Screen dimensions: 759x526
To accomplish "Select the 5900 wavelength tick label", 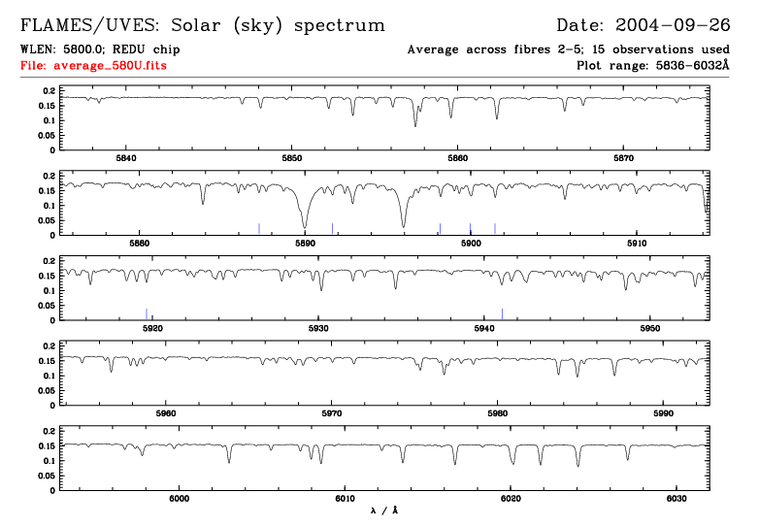I will tap(471, 244).
